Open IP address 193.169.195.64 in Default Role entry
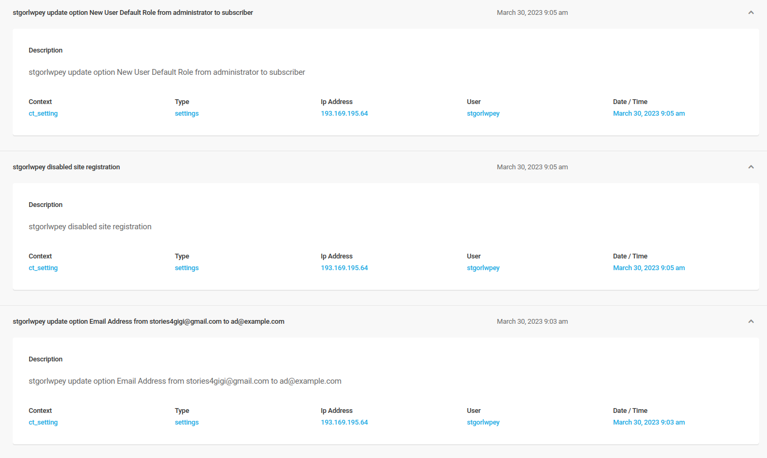This screenshot has width=767, height=458. (x=344, y=114)
